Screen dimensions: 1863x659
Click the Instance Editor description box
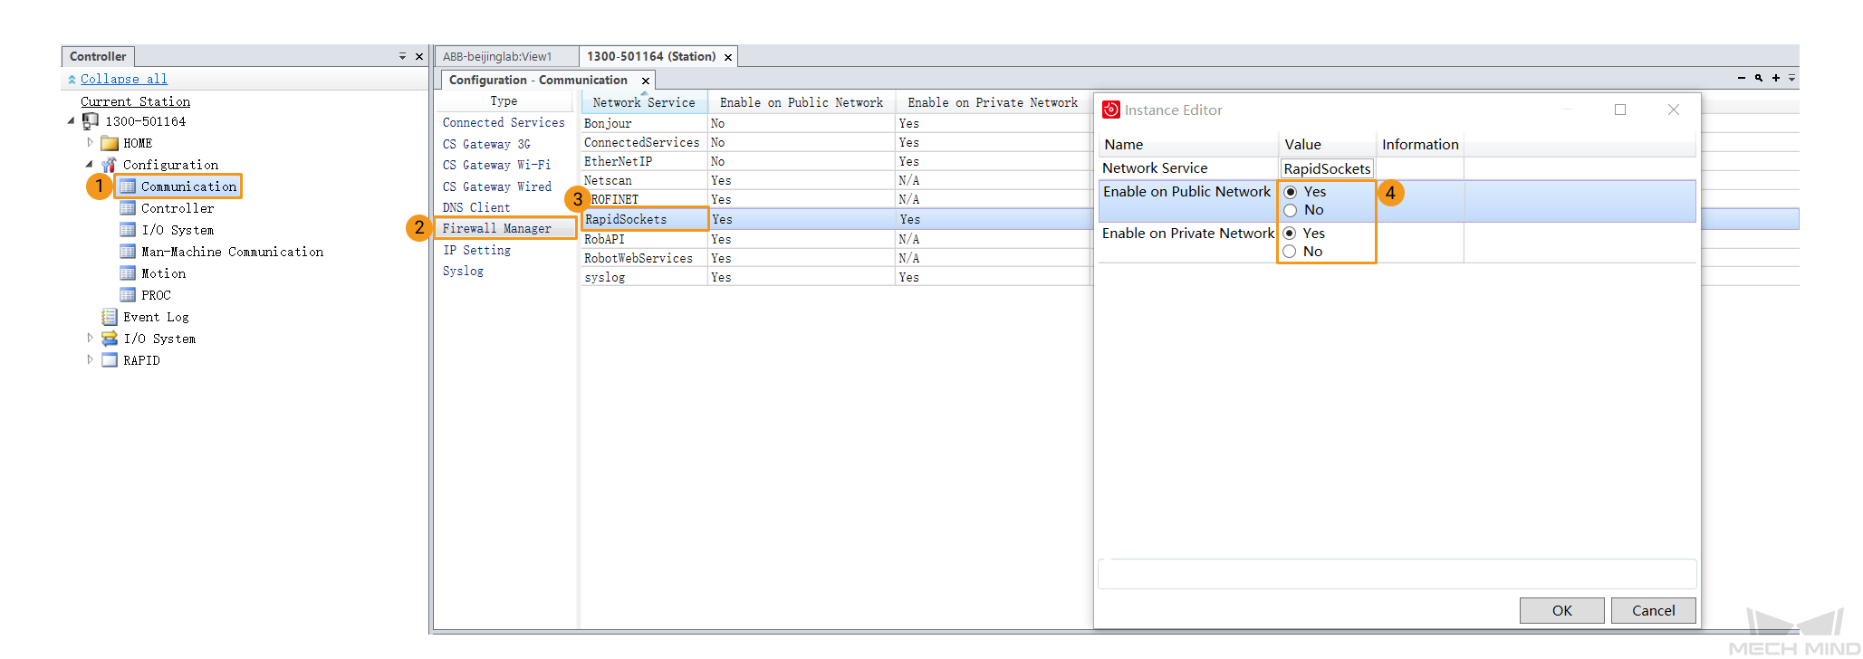pos(1397,574)
